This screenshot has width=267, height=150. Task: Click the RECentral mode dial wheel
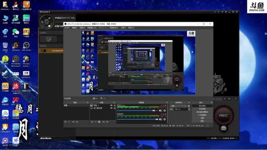46,22
